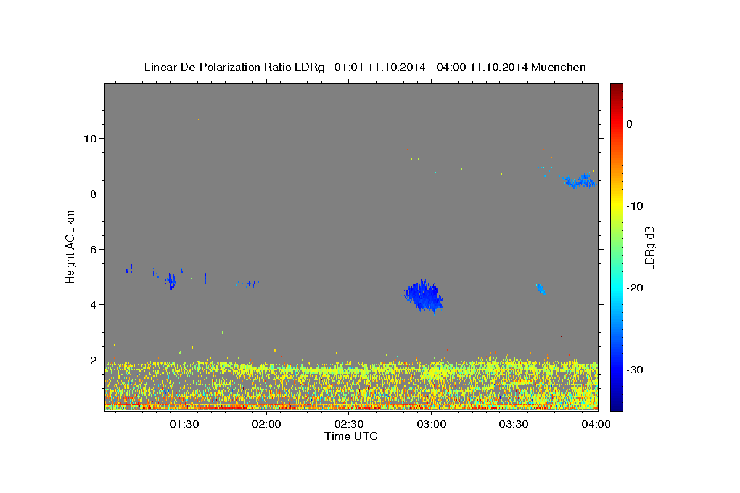This screenshot has width=740, height=493.
Task: Click the end time '04:00 11.10.2014' in title
Action: 481,67
